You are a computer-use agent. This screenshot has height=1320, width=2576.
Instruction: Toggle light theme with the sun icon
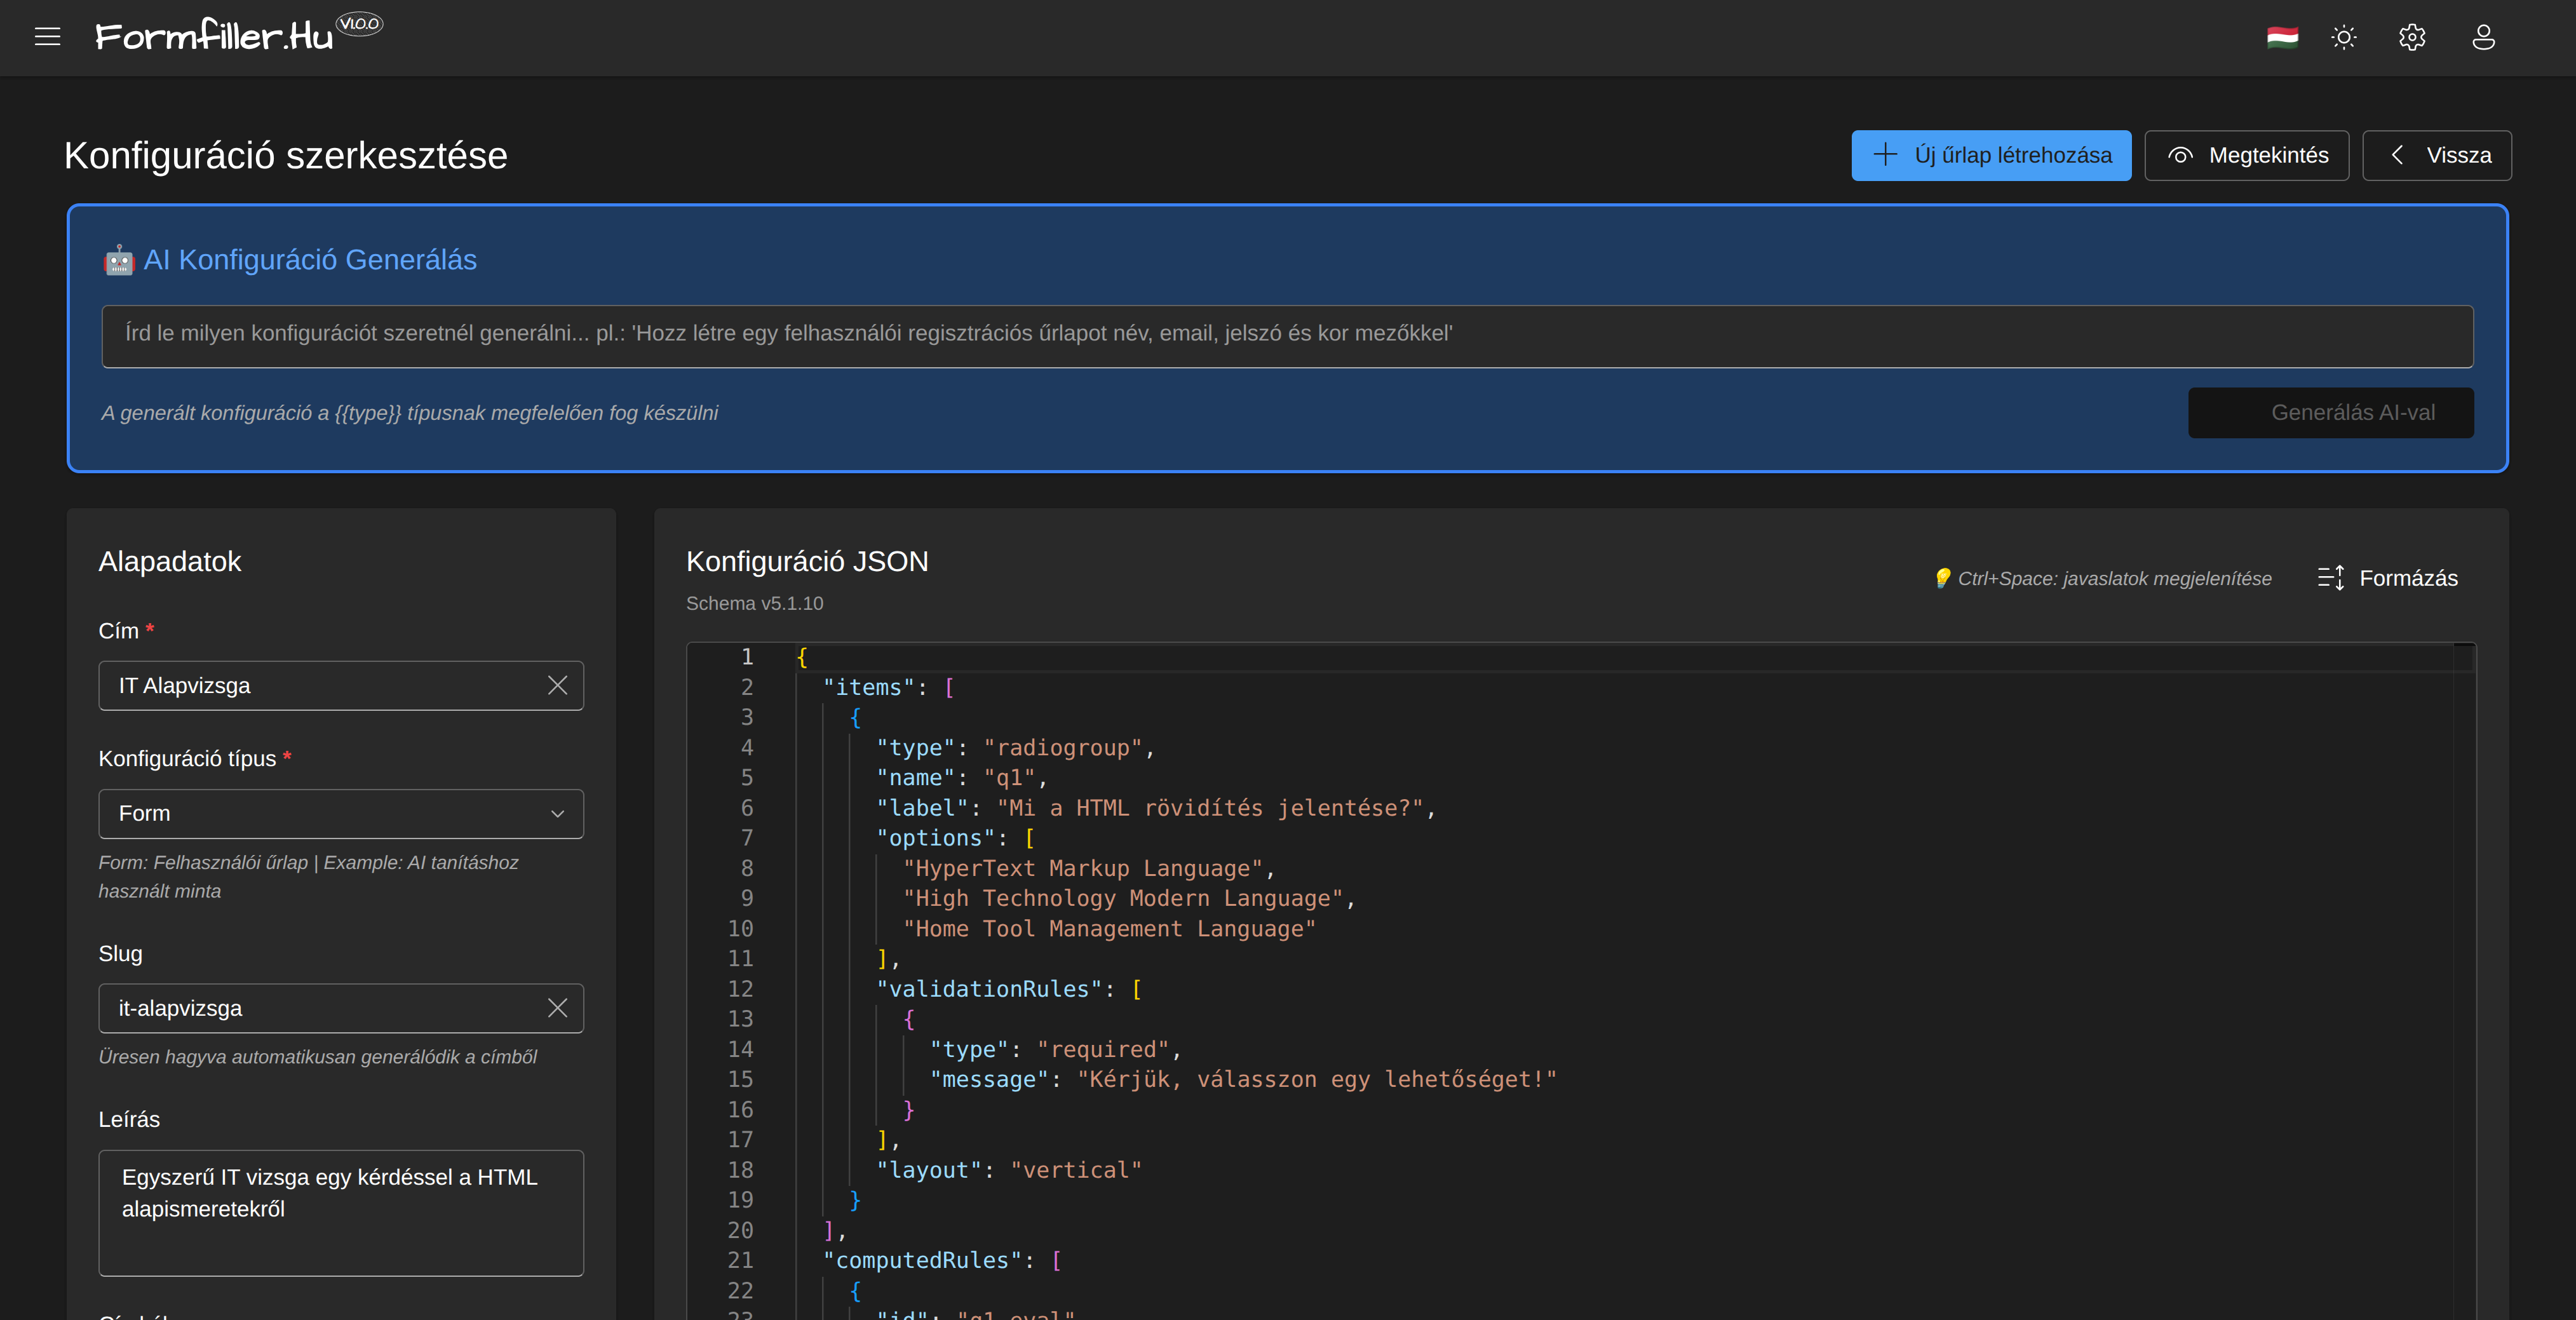pos(2343,37)
